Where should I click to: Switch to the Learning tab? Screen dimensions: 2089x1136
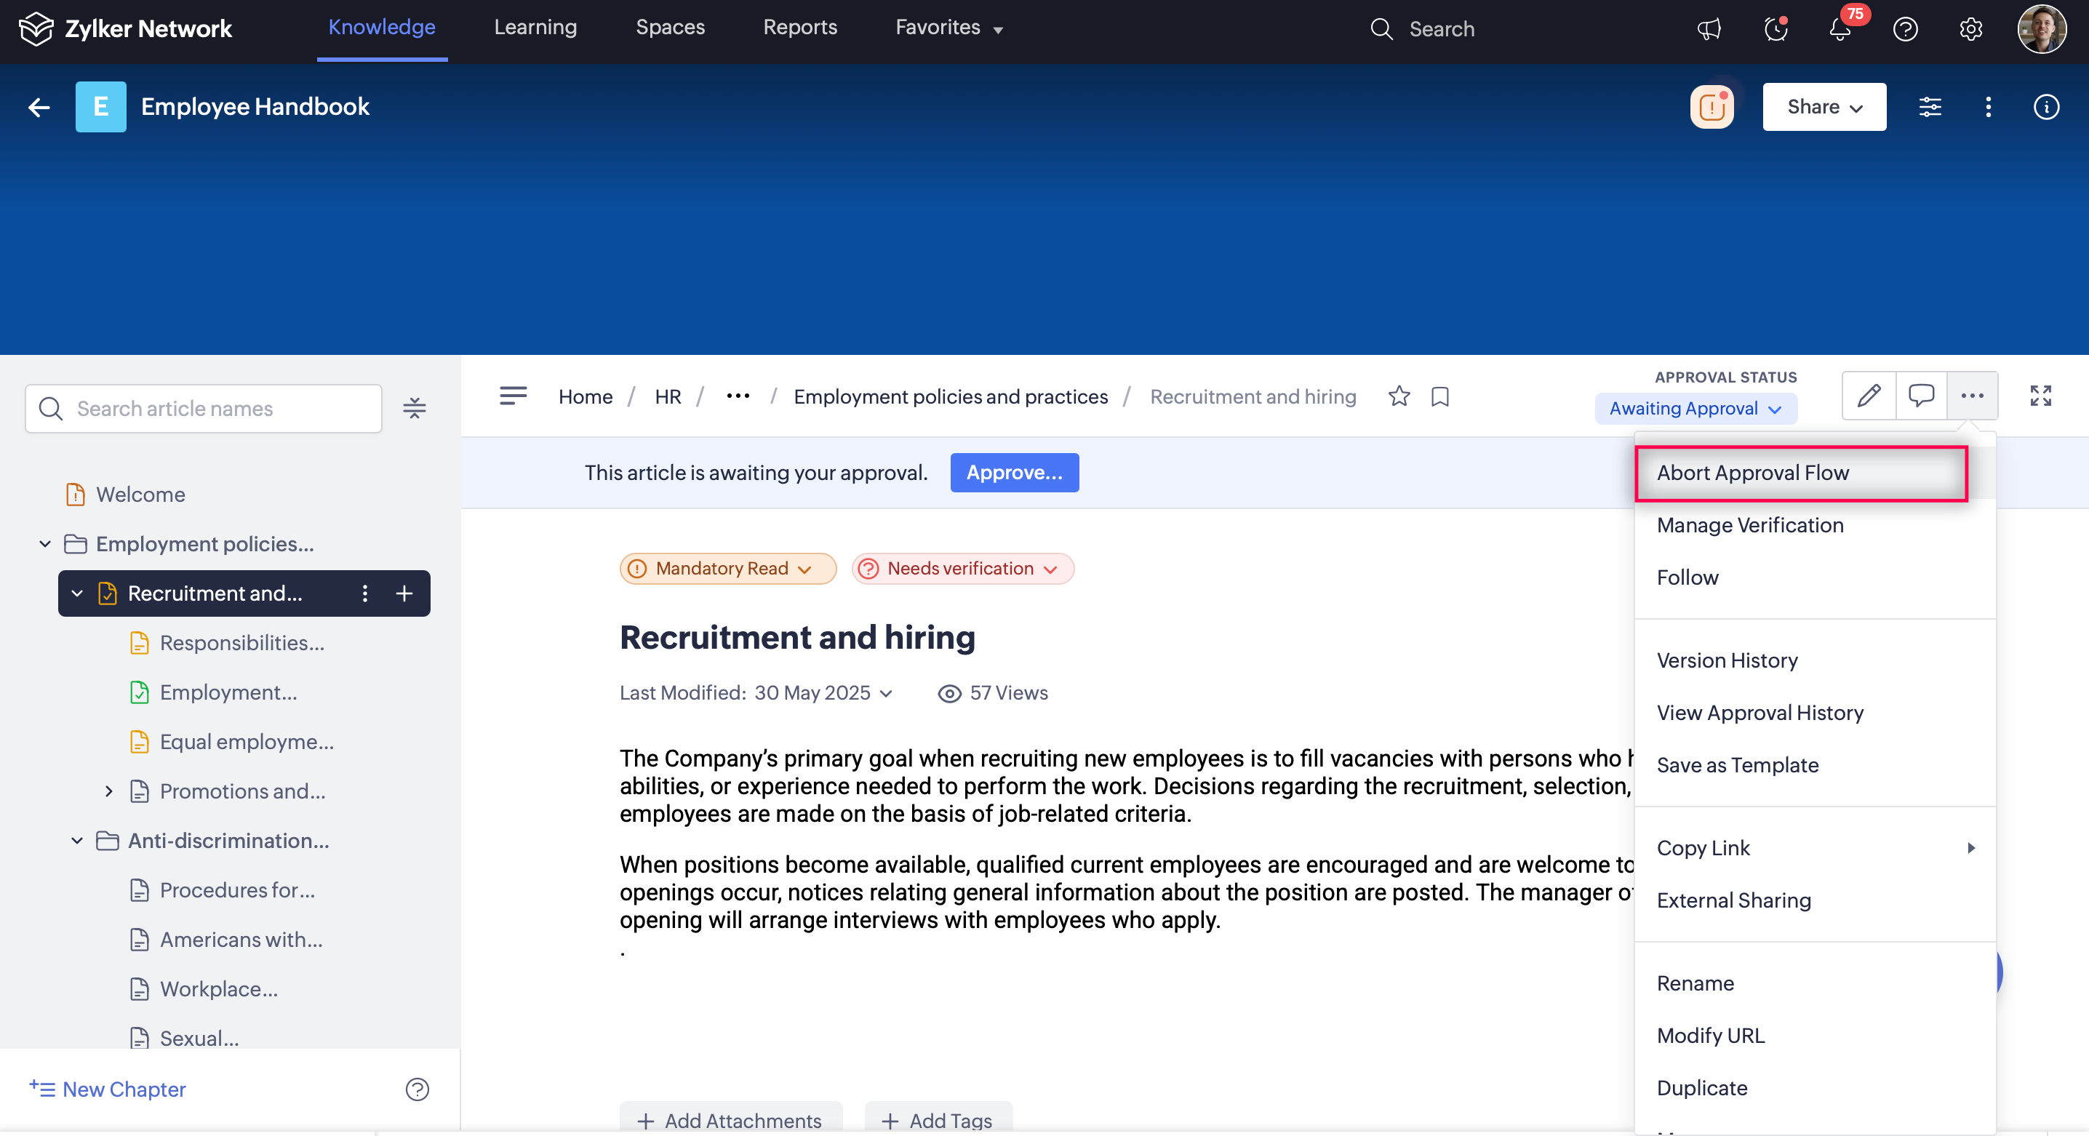(535, 28)
